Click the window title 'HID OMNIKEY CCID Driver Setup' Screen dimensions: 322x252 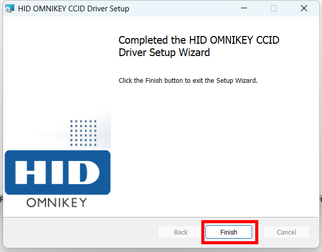pos(73,9)
